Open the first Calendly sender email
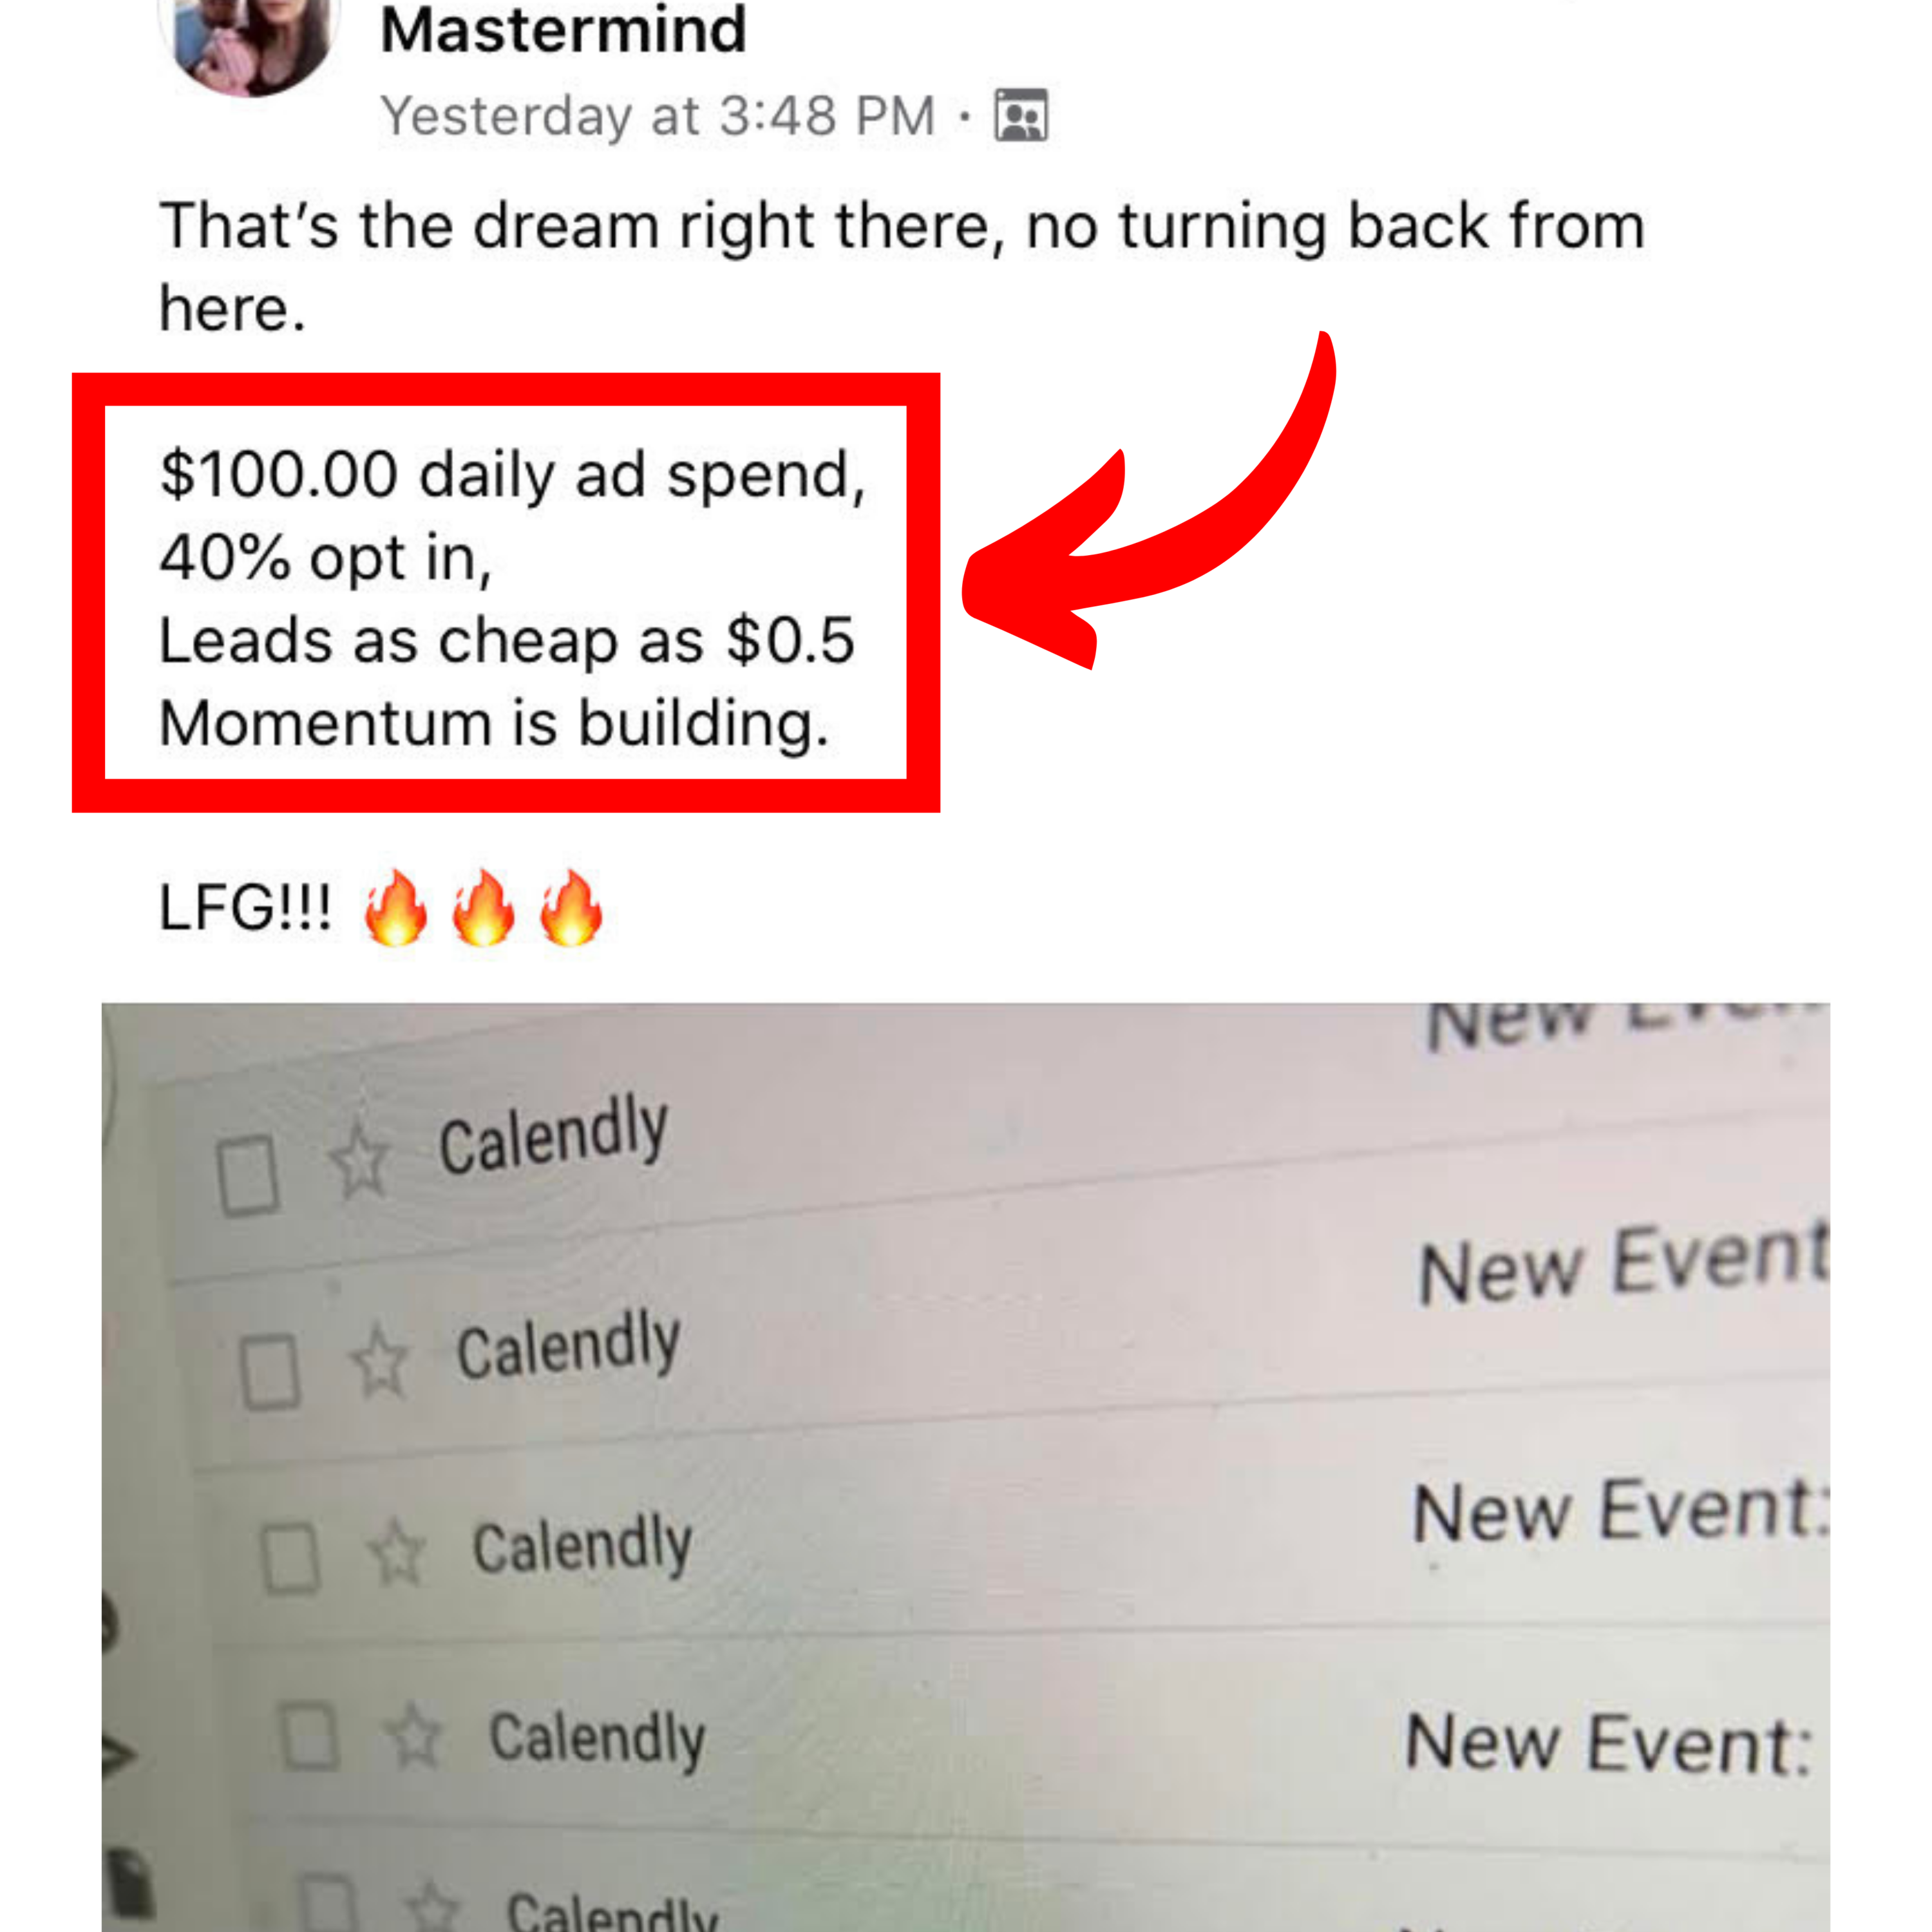This screenshot has height=1932, width=1932. [x=553, y=1134]
